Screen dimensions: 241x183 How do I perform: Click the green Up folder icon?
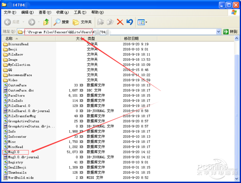[46, 22]
